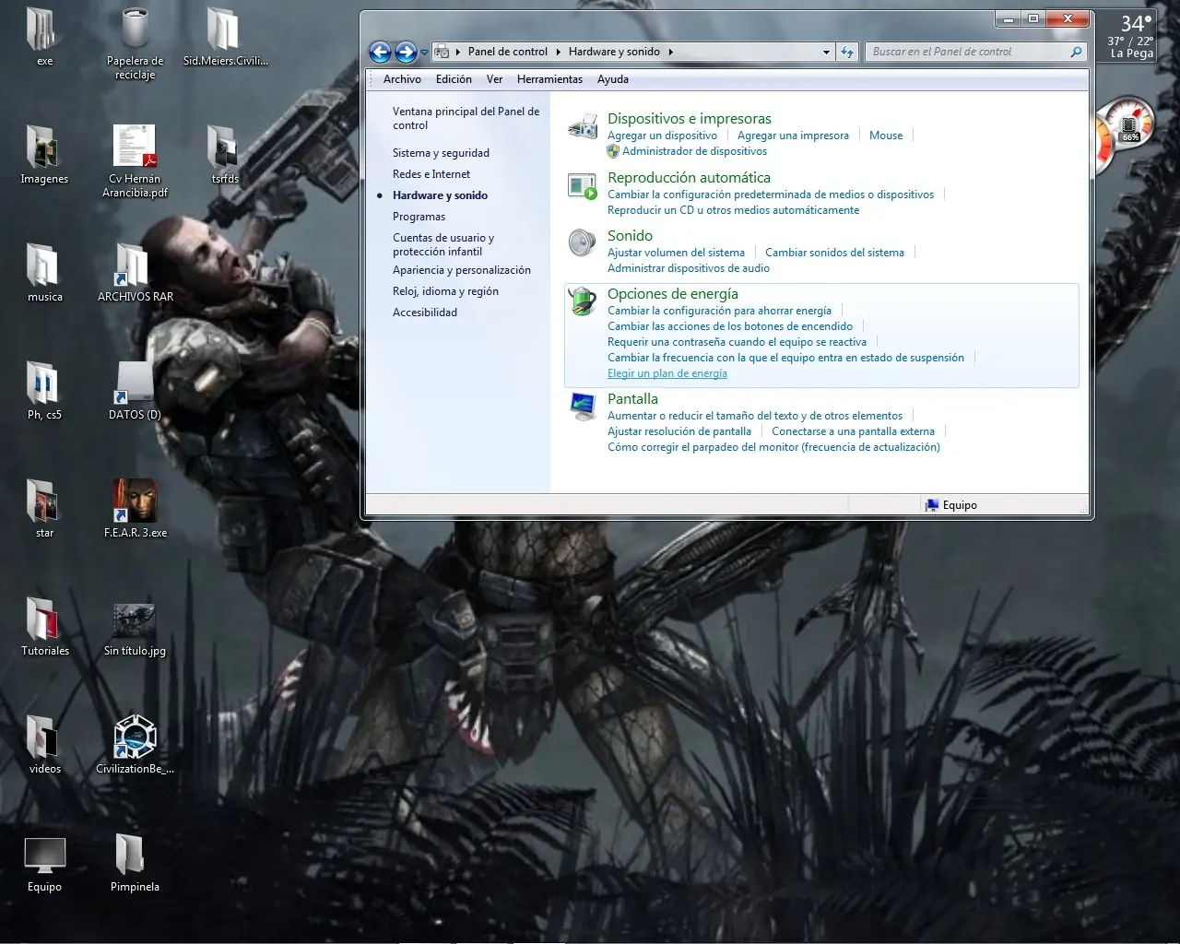Screen dimensions: 1180x944
Task: Click Ajustar volumen del sistema
Action: pos(676,253)
